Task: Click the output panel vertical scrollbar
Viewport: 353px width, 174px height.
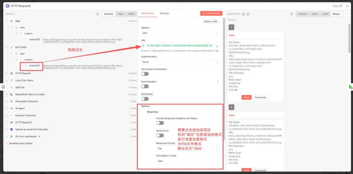Action: coord(349,38)
